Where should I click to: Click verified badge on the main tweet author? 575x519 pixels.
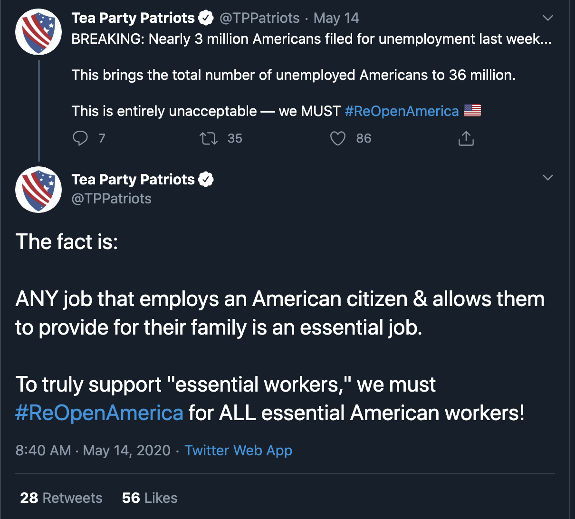point(206,180)
